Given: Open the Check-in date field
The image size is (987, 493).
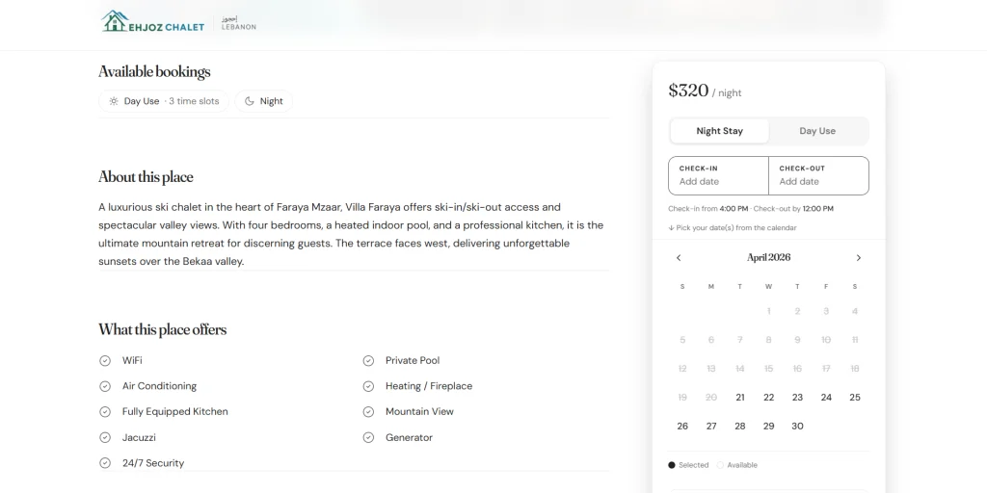Looking at the screenshot, I should point(719,175).
